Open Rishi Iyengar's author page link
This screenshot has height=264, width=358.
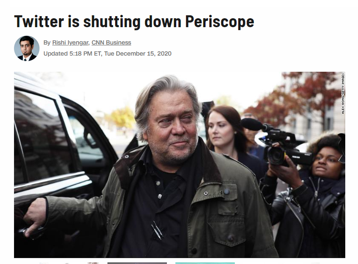[x=70, y=43]
